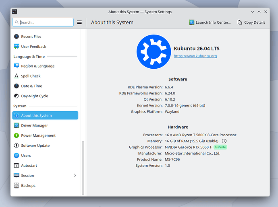This screenshot has height=207, width=278.
Task: Click the Qt version value 6.10.2
Action: pyautogui.click(x=170, y=99)
